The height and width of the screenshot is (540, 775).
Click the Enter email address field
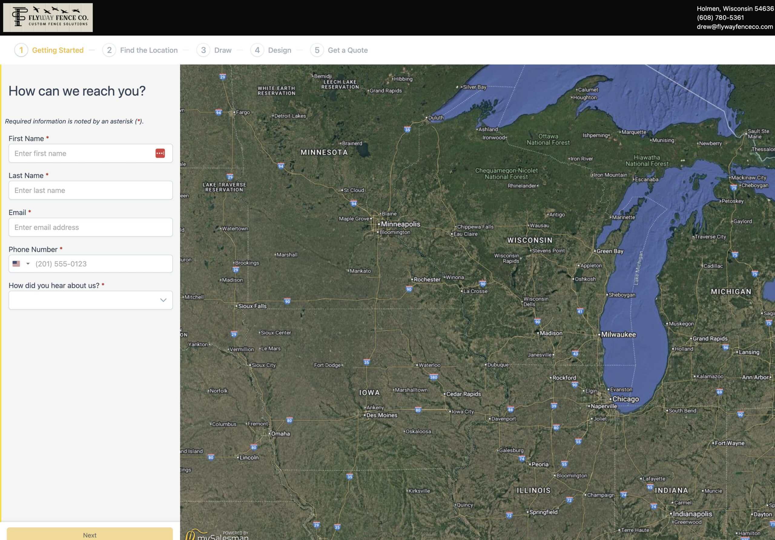[91, 227]
